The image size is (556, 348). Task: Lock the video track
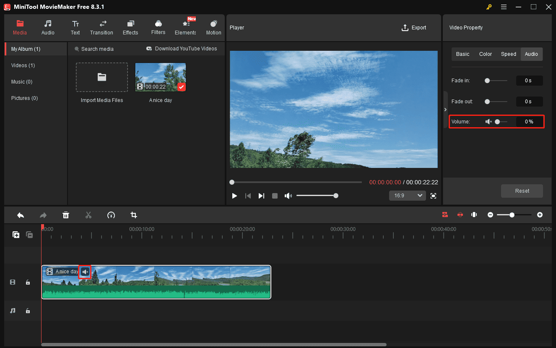pos(28,282)
